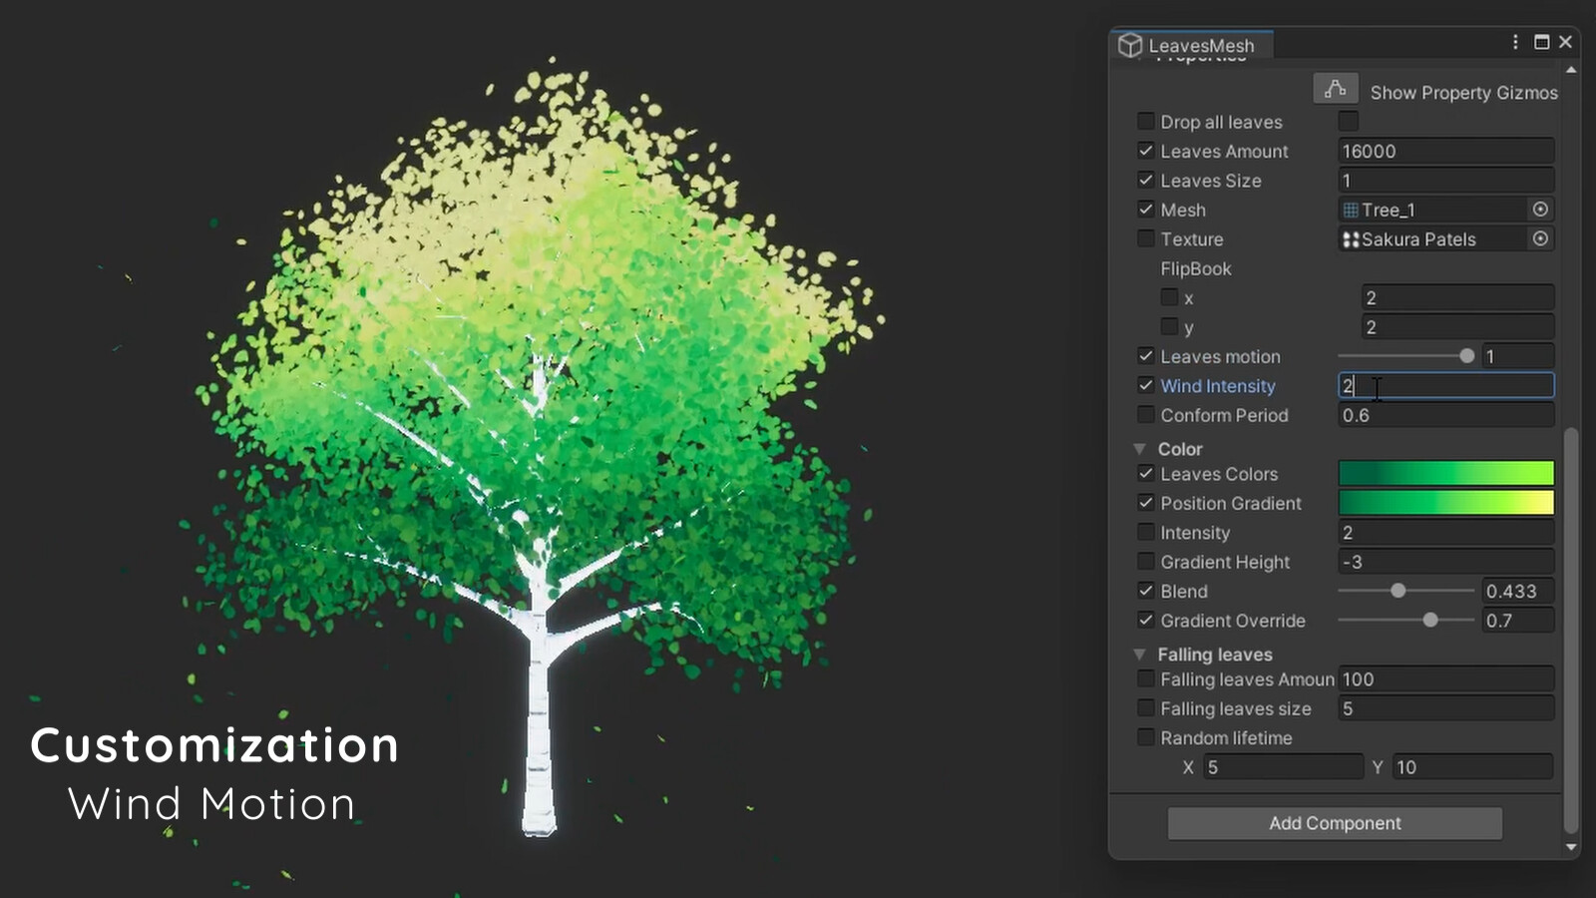
Task: Click the Wind Intensity link label
Action: coord(1217,386)
